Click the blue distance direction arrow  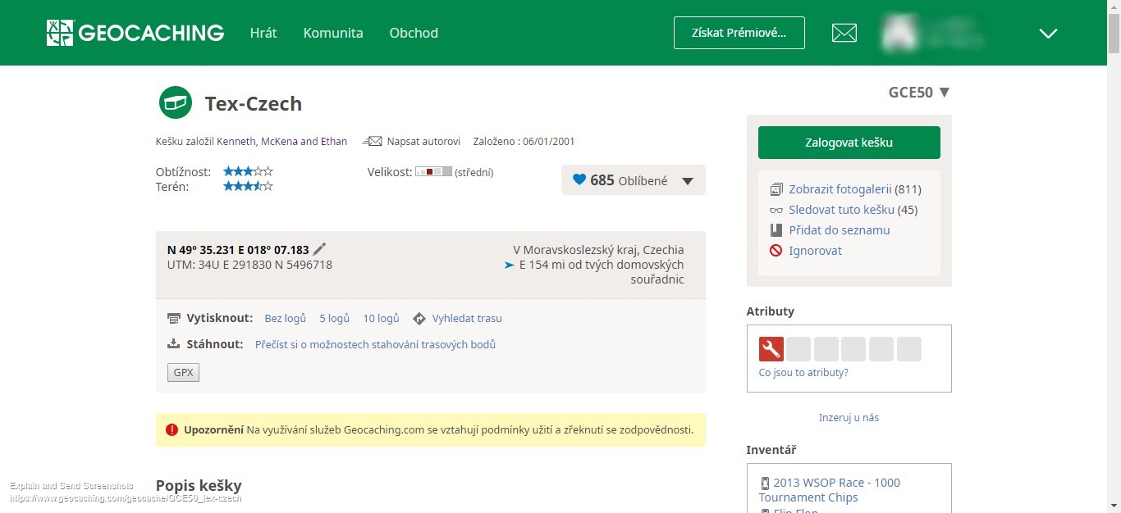[x=510, y=265]
